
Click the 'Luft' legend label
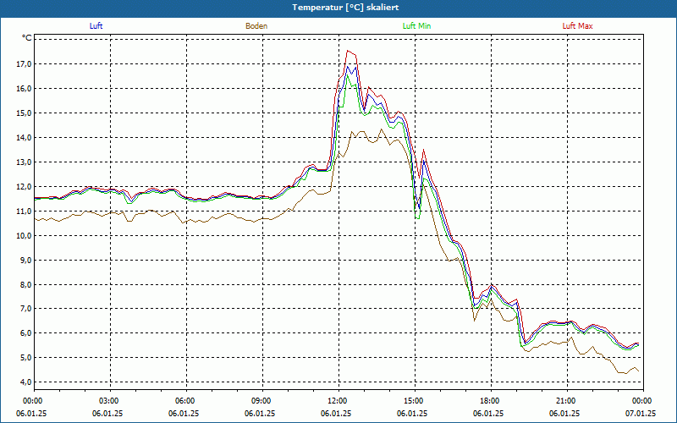tap(96, 26)
